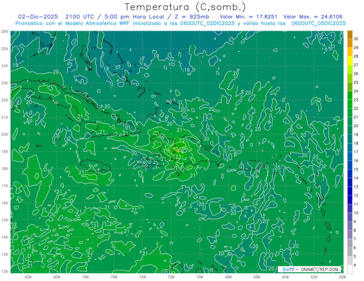
Task: Select the "0600UTC_05DIC2025" valid-until time
Action: (x=318, y=23)
